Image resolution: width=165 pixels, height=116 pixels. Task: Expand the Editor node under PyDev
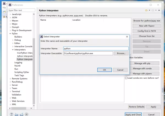(x=13, y=43)
